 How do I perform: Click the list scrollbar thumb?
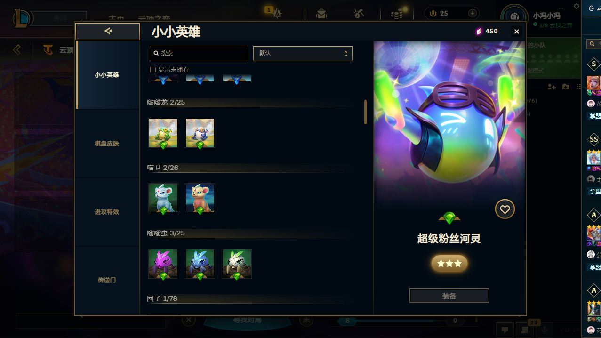(x=365, y=112)
